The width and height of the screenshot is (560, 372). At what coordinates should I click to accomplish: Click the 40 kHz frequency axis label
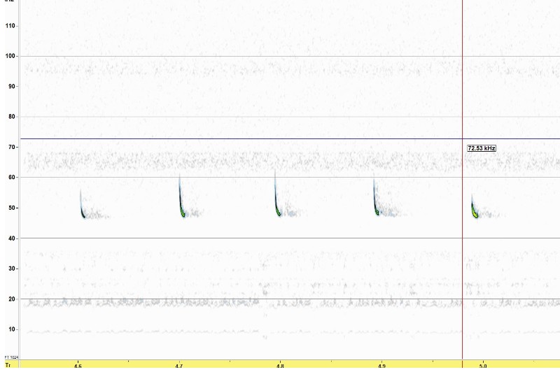11,238
